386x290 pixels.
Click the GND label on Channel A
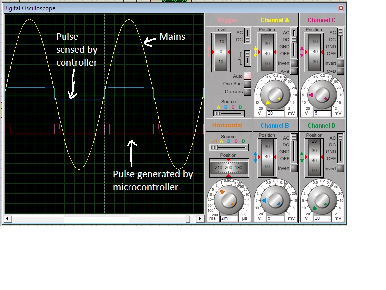(x=284, y=46)
